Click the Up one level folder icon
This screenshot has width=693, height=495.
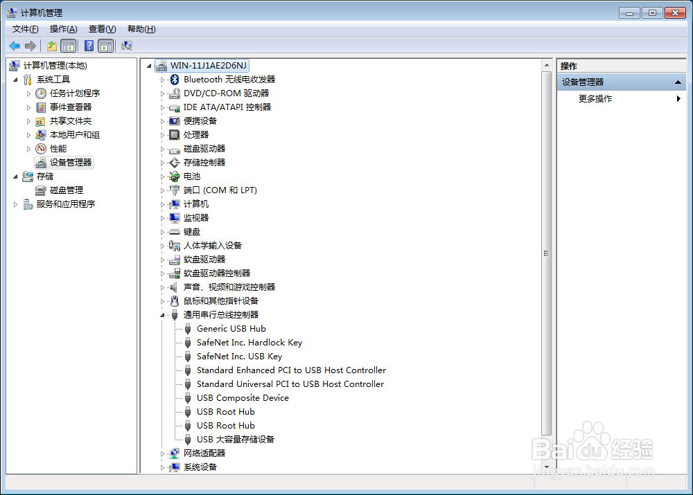point(52,46)
